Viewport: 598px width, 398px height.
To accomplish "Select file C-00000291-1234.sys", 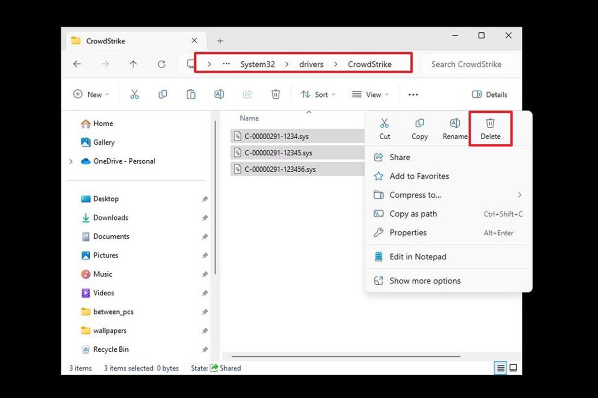I will pyautogui.click(x=297, y=136).
